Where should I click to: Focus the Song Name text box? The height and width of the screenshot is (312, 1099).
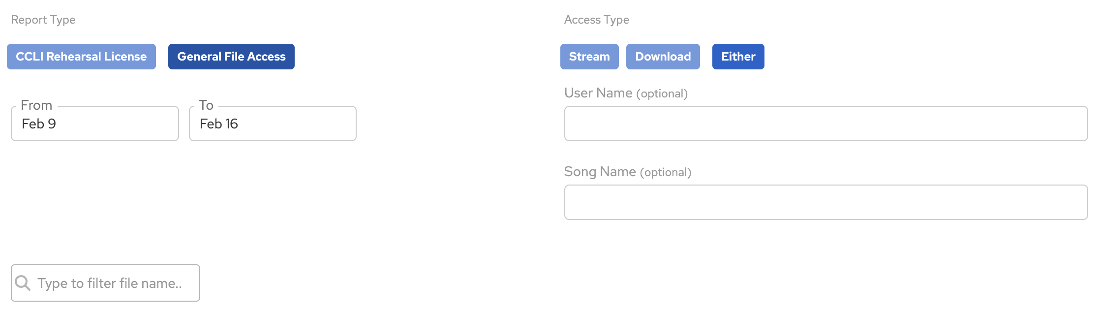point(825,202)
